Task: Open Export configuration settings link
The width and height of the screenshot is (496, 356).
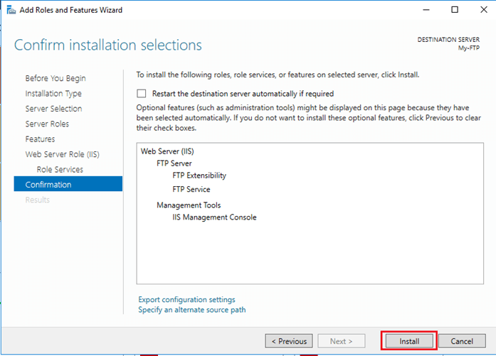Action: [186, 299]
